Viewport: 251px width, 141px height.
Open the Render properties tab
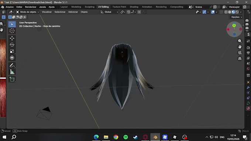pos(248,47)
